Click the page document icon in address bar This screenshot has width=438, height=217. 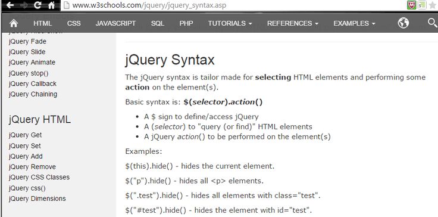pyautogui.click(x=66, y=5)
